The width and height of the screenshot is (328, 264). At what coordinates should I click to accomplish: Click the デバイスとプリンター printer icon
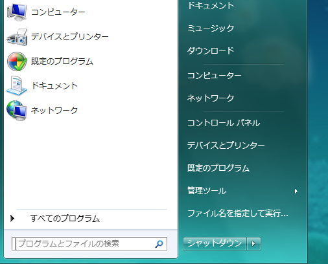pos(17,37)
